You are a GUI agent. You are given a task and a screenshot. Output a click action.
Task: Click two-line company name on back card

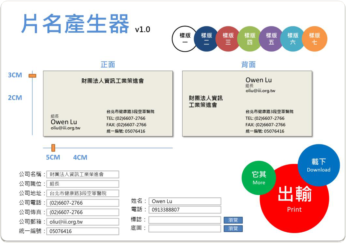(206, 101)
